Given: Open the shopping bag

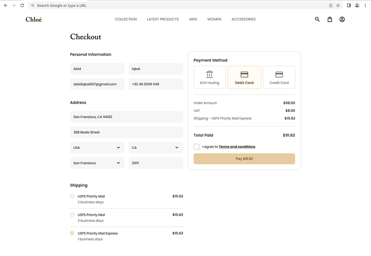Looking at the screenshot, I should point(329,19).
